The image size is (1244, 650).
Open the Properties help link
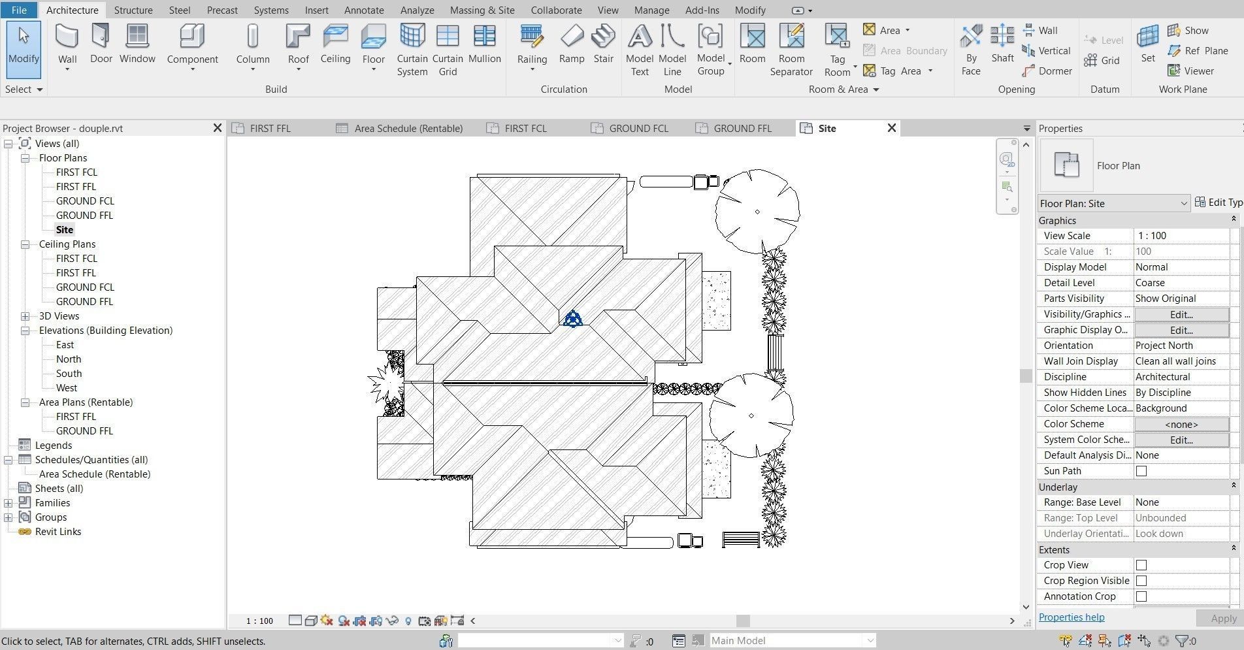tap(1072, 617)
